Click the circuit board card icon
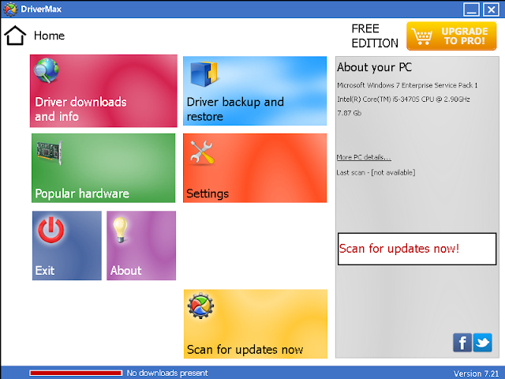The height and width of the screenshot is (379, 505). pyautogui.click(x=49, y=153)
